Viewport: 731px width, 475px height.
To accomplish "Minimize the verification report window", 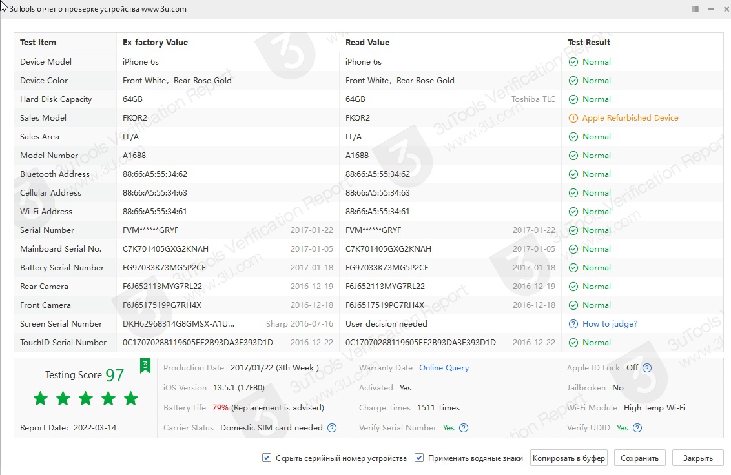I will [x=711, y=9].
